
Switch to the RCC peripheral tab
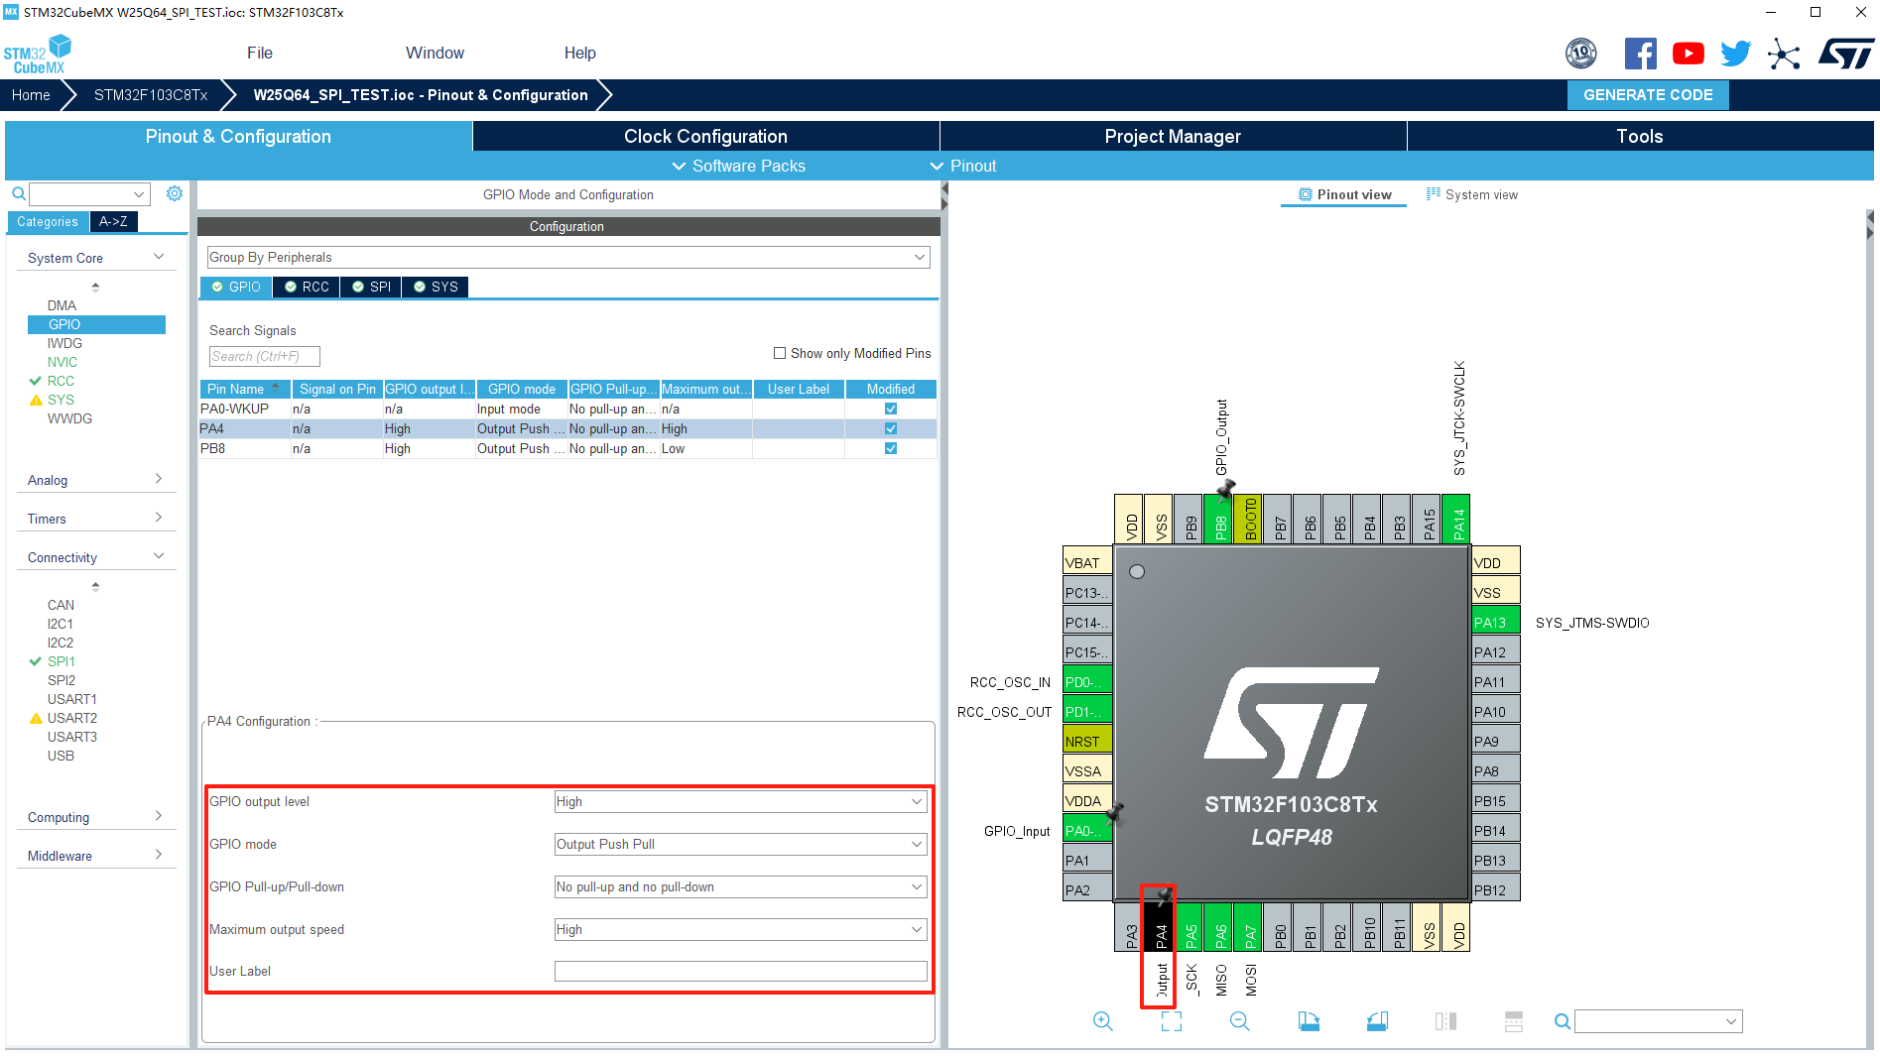tap(307, 287)
